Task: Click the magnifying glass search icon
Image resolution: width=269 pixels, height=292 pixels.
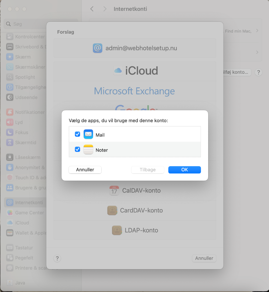Action: (8, 24)
